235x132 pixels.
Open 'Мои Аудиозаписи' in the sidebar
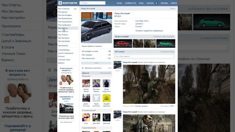click(65, 22)
